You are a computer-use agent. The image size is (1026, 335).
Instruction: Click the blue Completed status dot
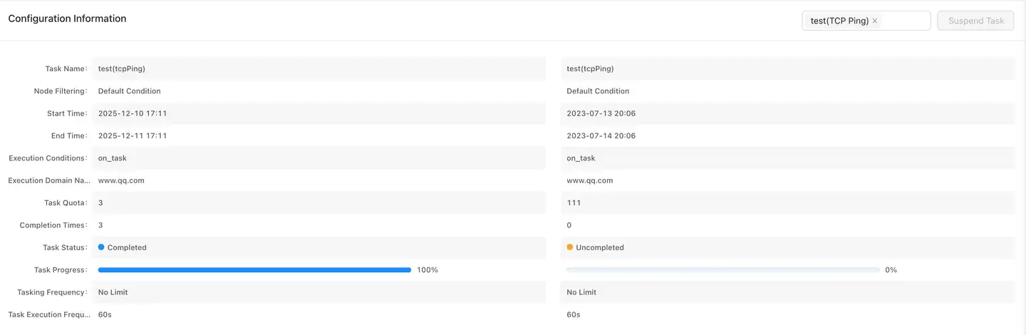101,247
